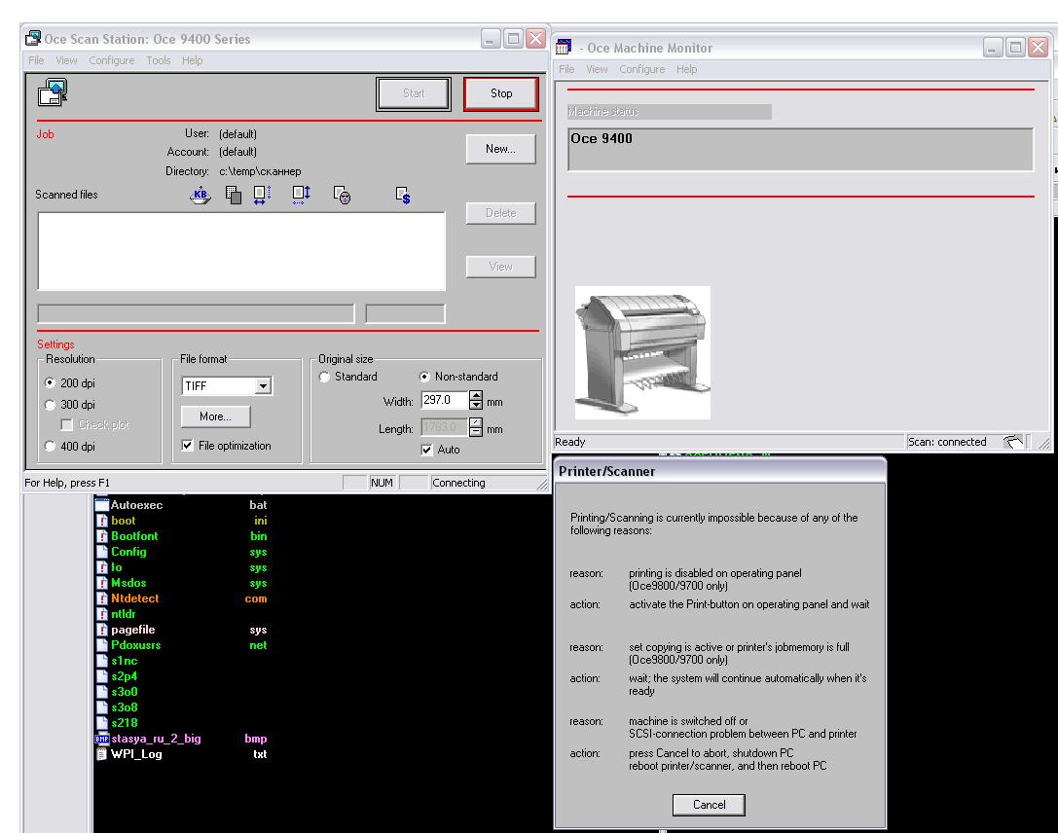Image resolution: width=1058 pixels, height=833 pixels.
Task: Open View menu in Scan Station
Action: tap(66, 60)
